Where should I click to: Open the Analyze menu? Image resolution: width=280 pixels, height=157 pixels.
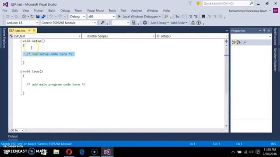pyautogui.click(x=136, y=10)
